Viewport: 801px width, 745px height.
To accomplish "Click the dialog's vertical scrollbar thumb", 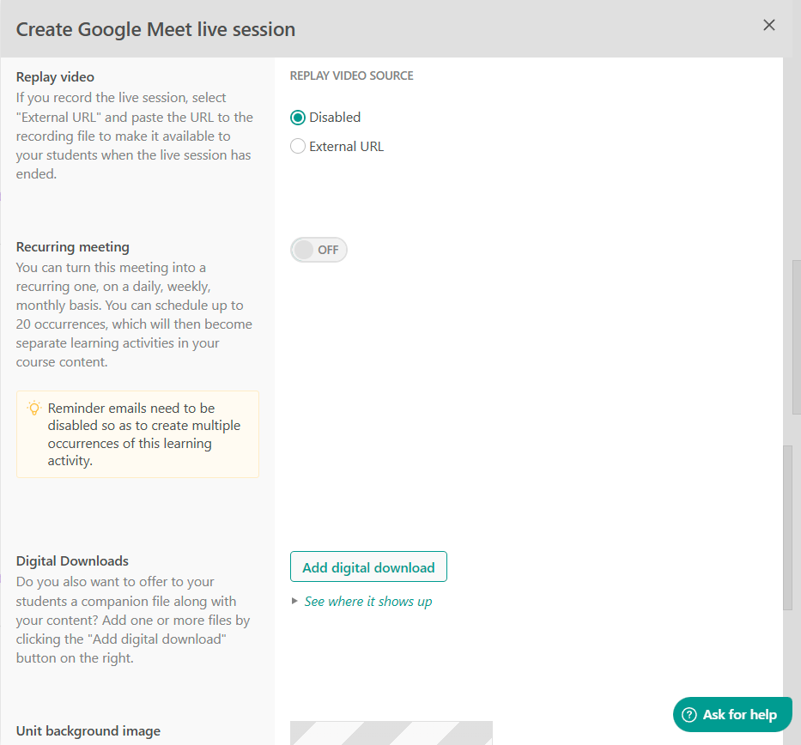I will tap(787, 528).
